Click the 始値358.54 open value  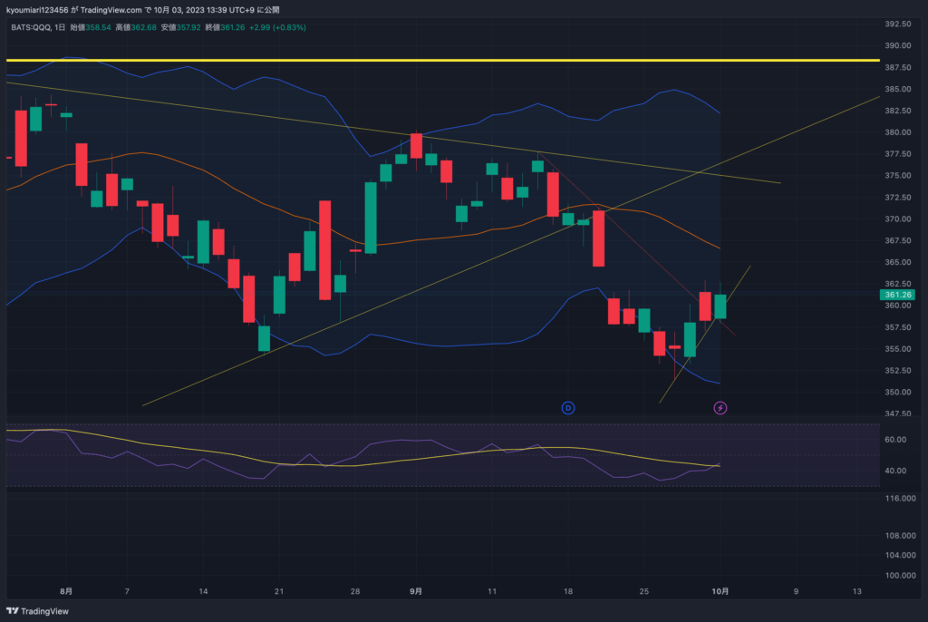[91, 27]
